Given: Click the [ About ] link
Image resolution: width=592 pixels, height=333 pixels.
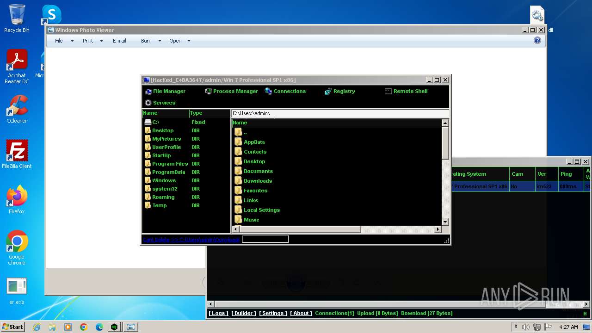Looking at the screenshot, I should pyautogui.click(x=301, y=313).
